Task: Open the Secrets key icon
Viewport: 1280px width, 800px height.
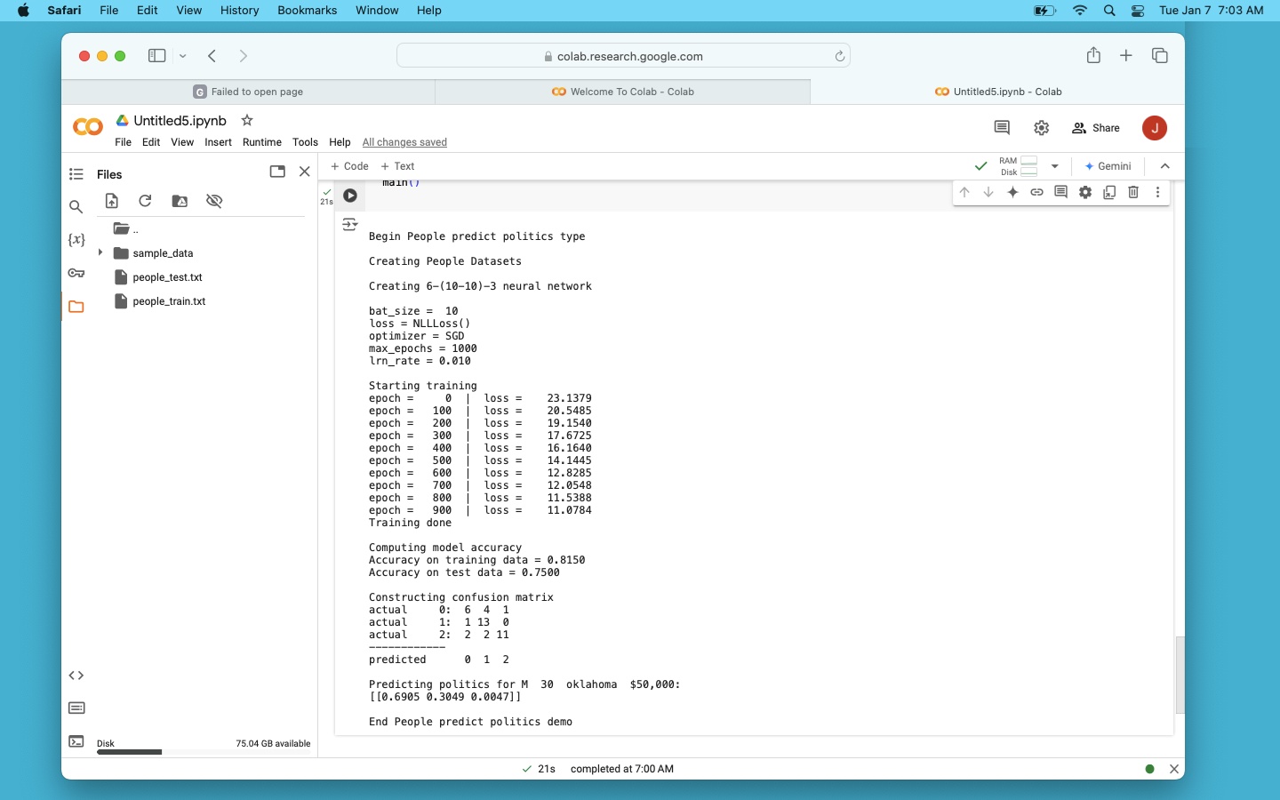Action: tap(76, 273)
